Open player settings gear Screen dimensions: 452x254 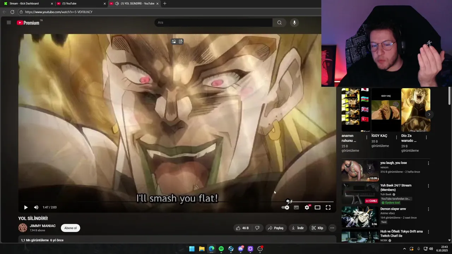[307, 207]
